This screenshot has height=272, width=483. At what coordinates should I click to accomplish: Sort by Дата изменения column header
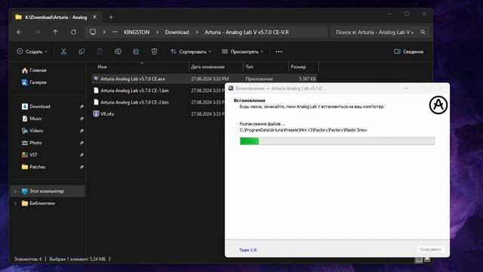click(208, 66)
